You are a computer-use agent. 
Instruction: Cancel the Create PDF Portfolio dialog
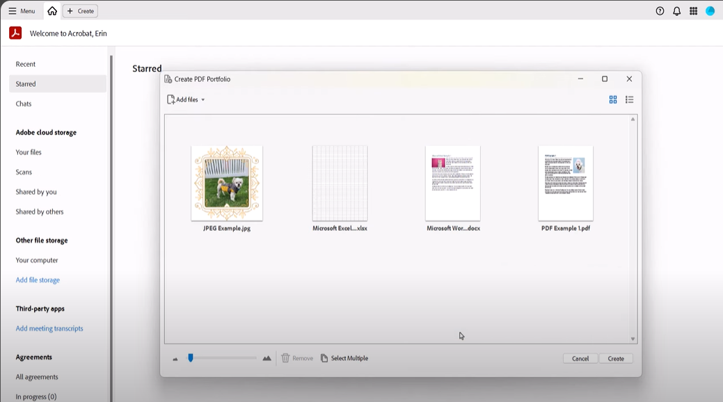580,358
